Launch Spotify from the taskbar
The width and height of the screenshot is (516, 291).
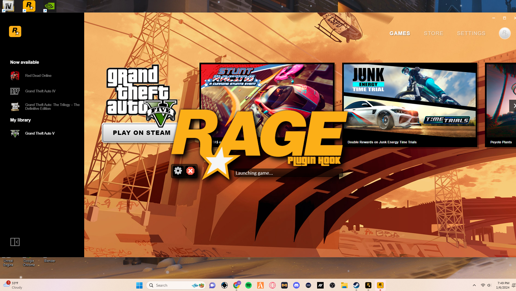248,285
